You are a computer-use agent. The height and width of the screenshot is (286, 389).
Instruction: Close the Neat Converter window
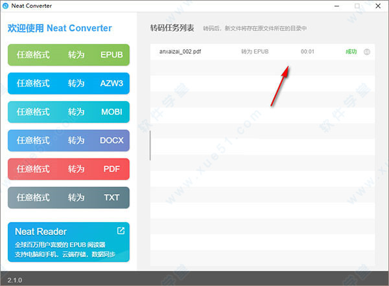pyautogui.click(x=377, y=6)
